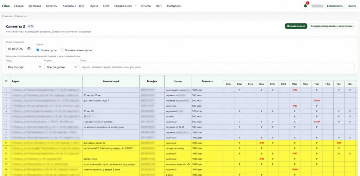Click the 'в руки' payment cell
360x176 pixels.
coord(178,175)
